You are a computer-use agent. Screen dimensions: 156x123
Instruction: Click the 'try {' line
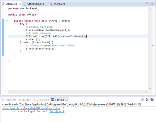pos(23,24)
